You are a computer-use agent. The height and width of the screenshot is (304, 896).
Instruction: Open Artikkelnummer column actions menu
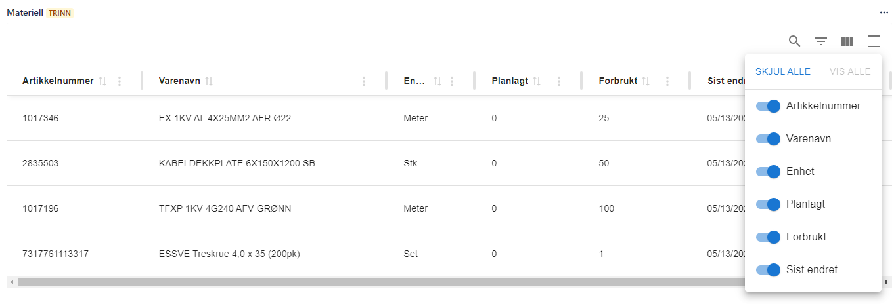pyautogui.click(x=120, y=81)
